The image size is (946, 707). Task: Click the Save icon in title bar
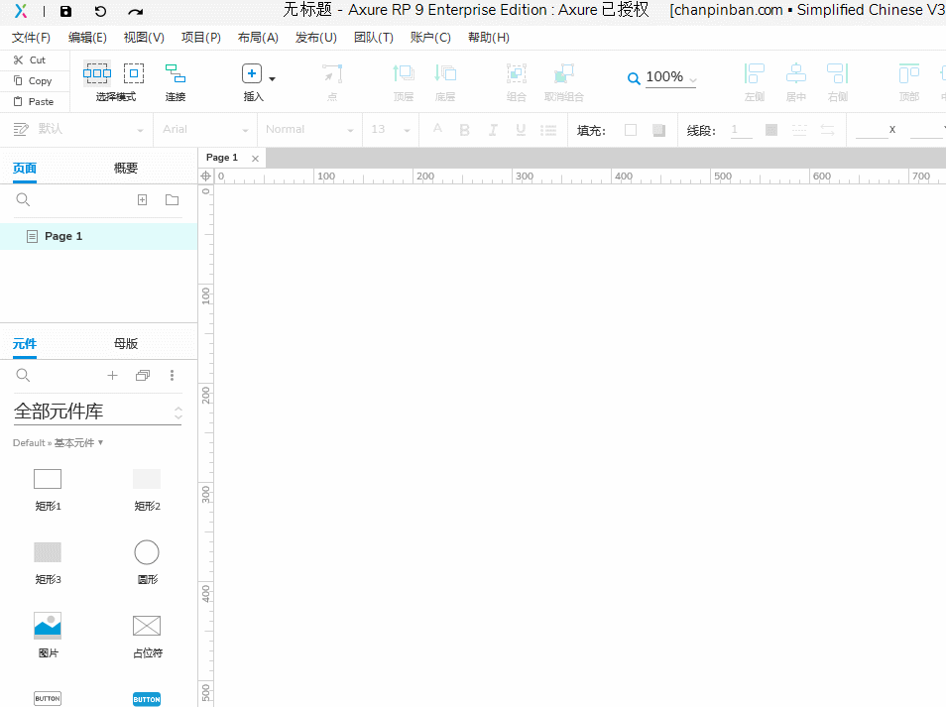click(x=65, y=12)
